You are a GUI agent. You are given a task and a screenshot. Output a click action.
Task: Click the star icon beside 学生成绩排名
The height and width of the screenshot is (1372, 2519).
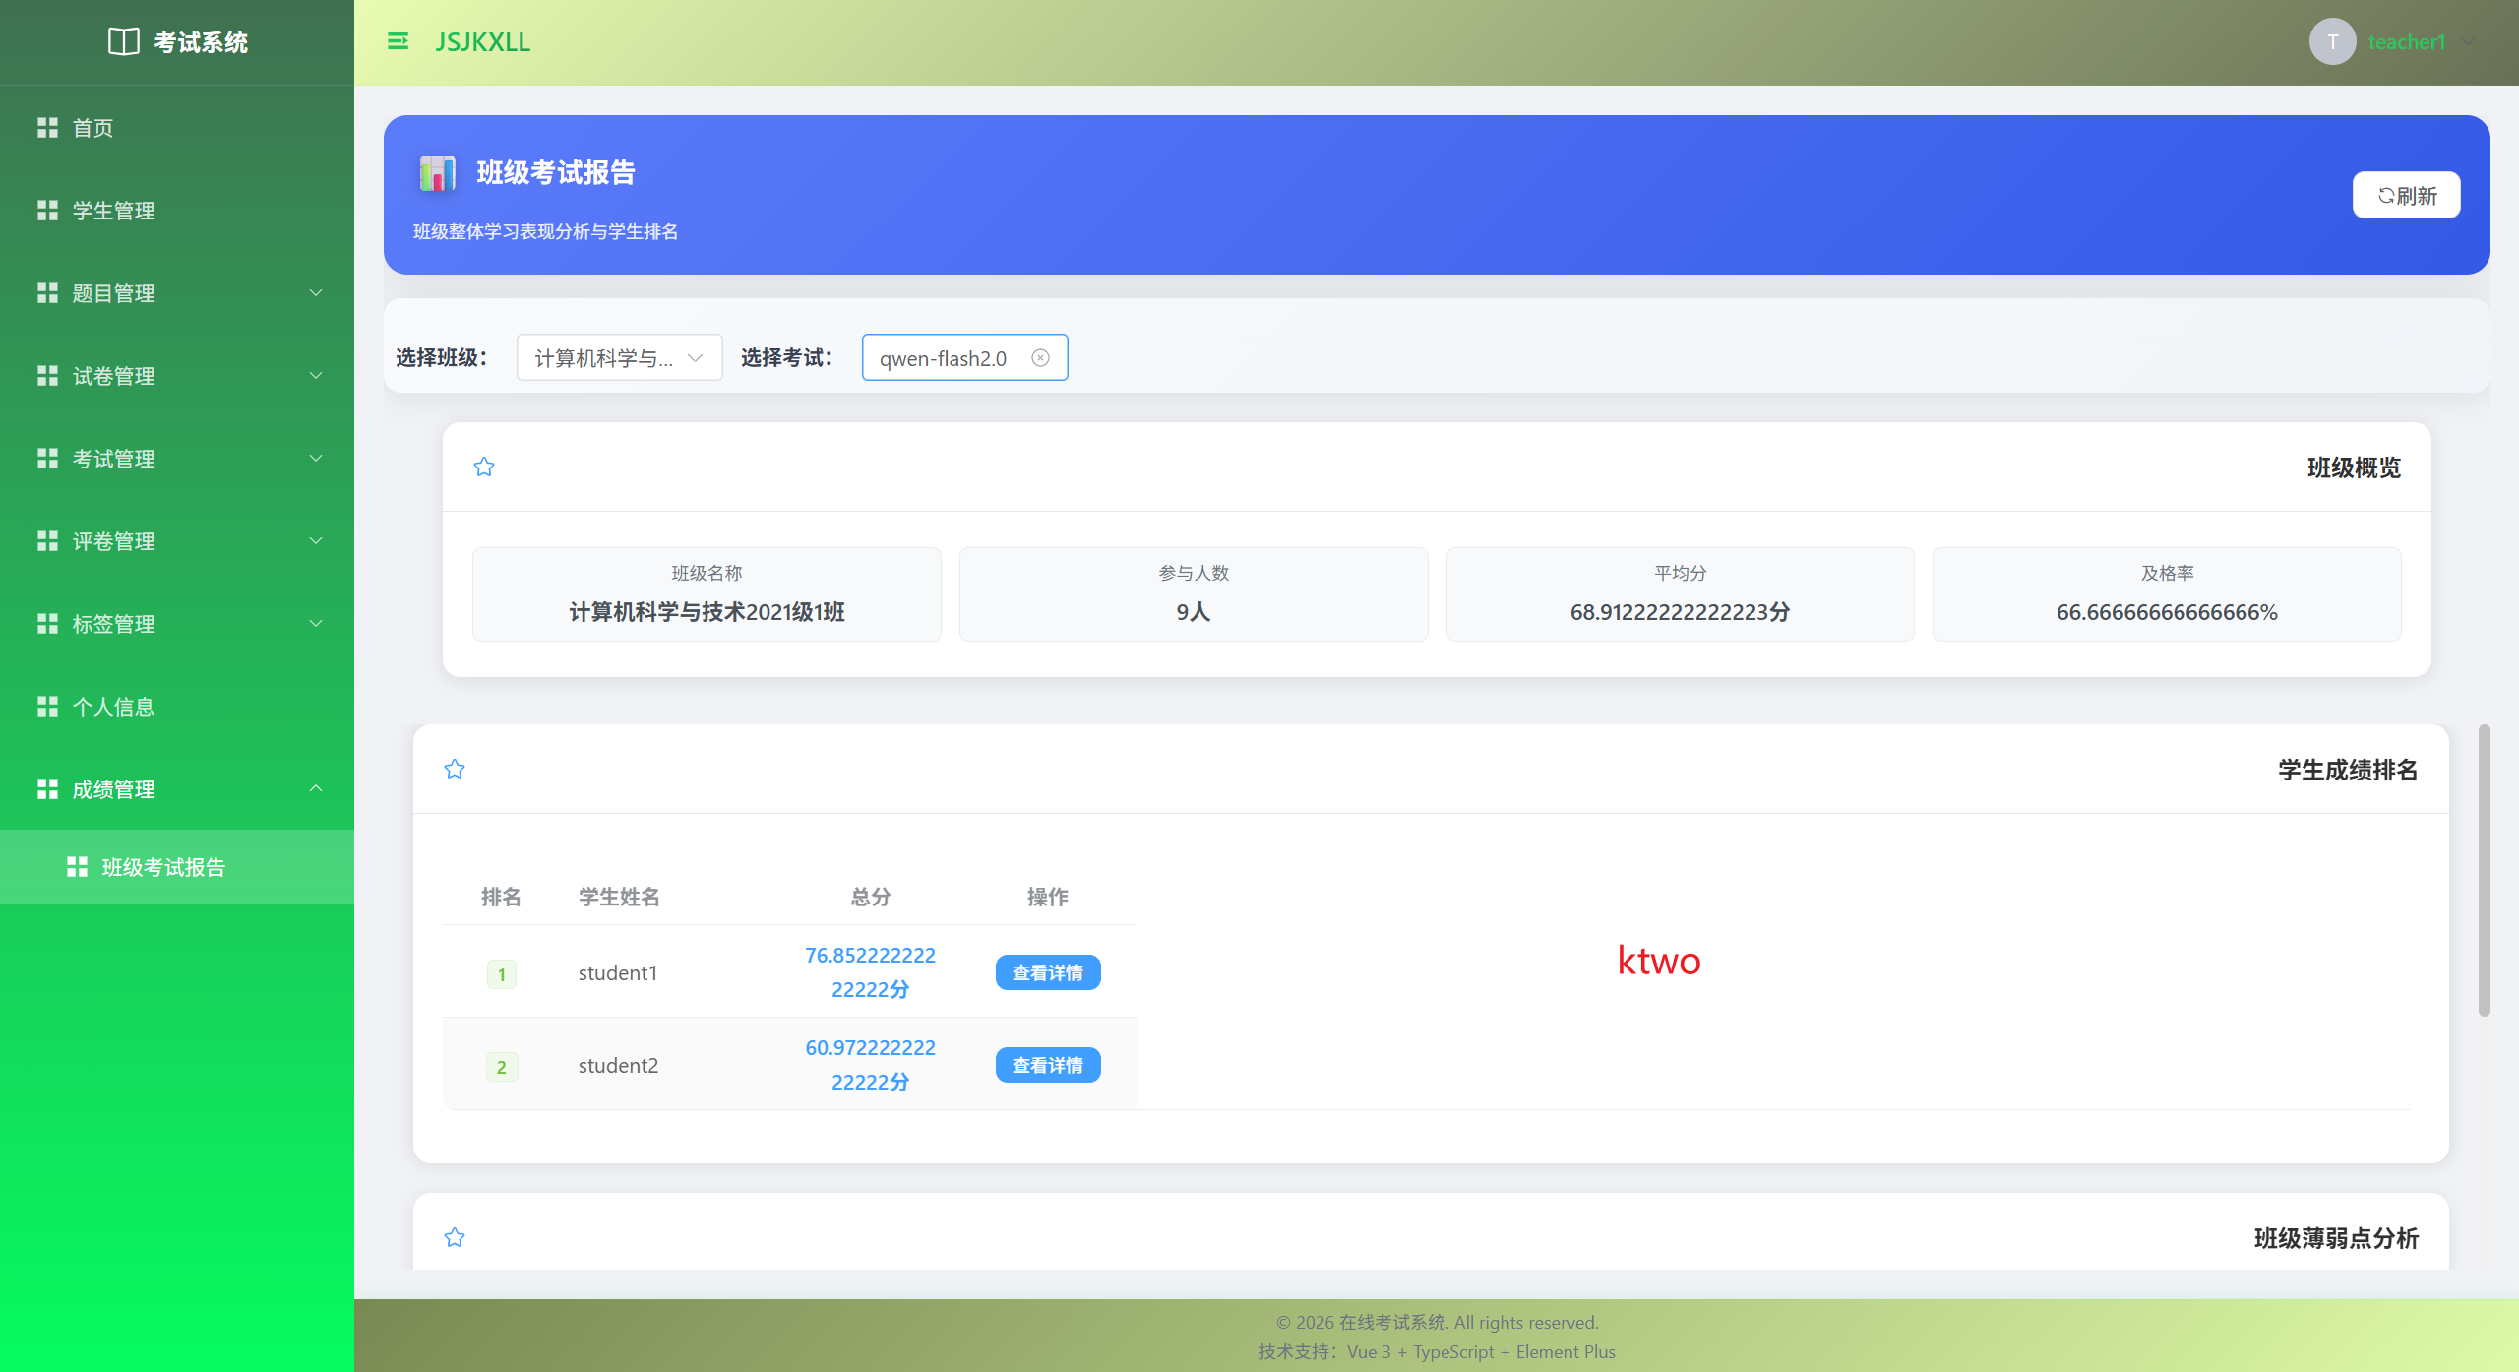coord(455,769)
